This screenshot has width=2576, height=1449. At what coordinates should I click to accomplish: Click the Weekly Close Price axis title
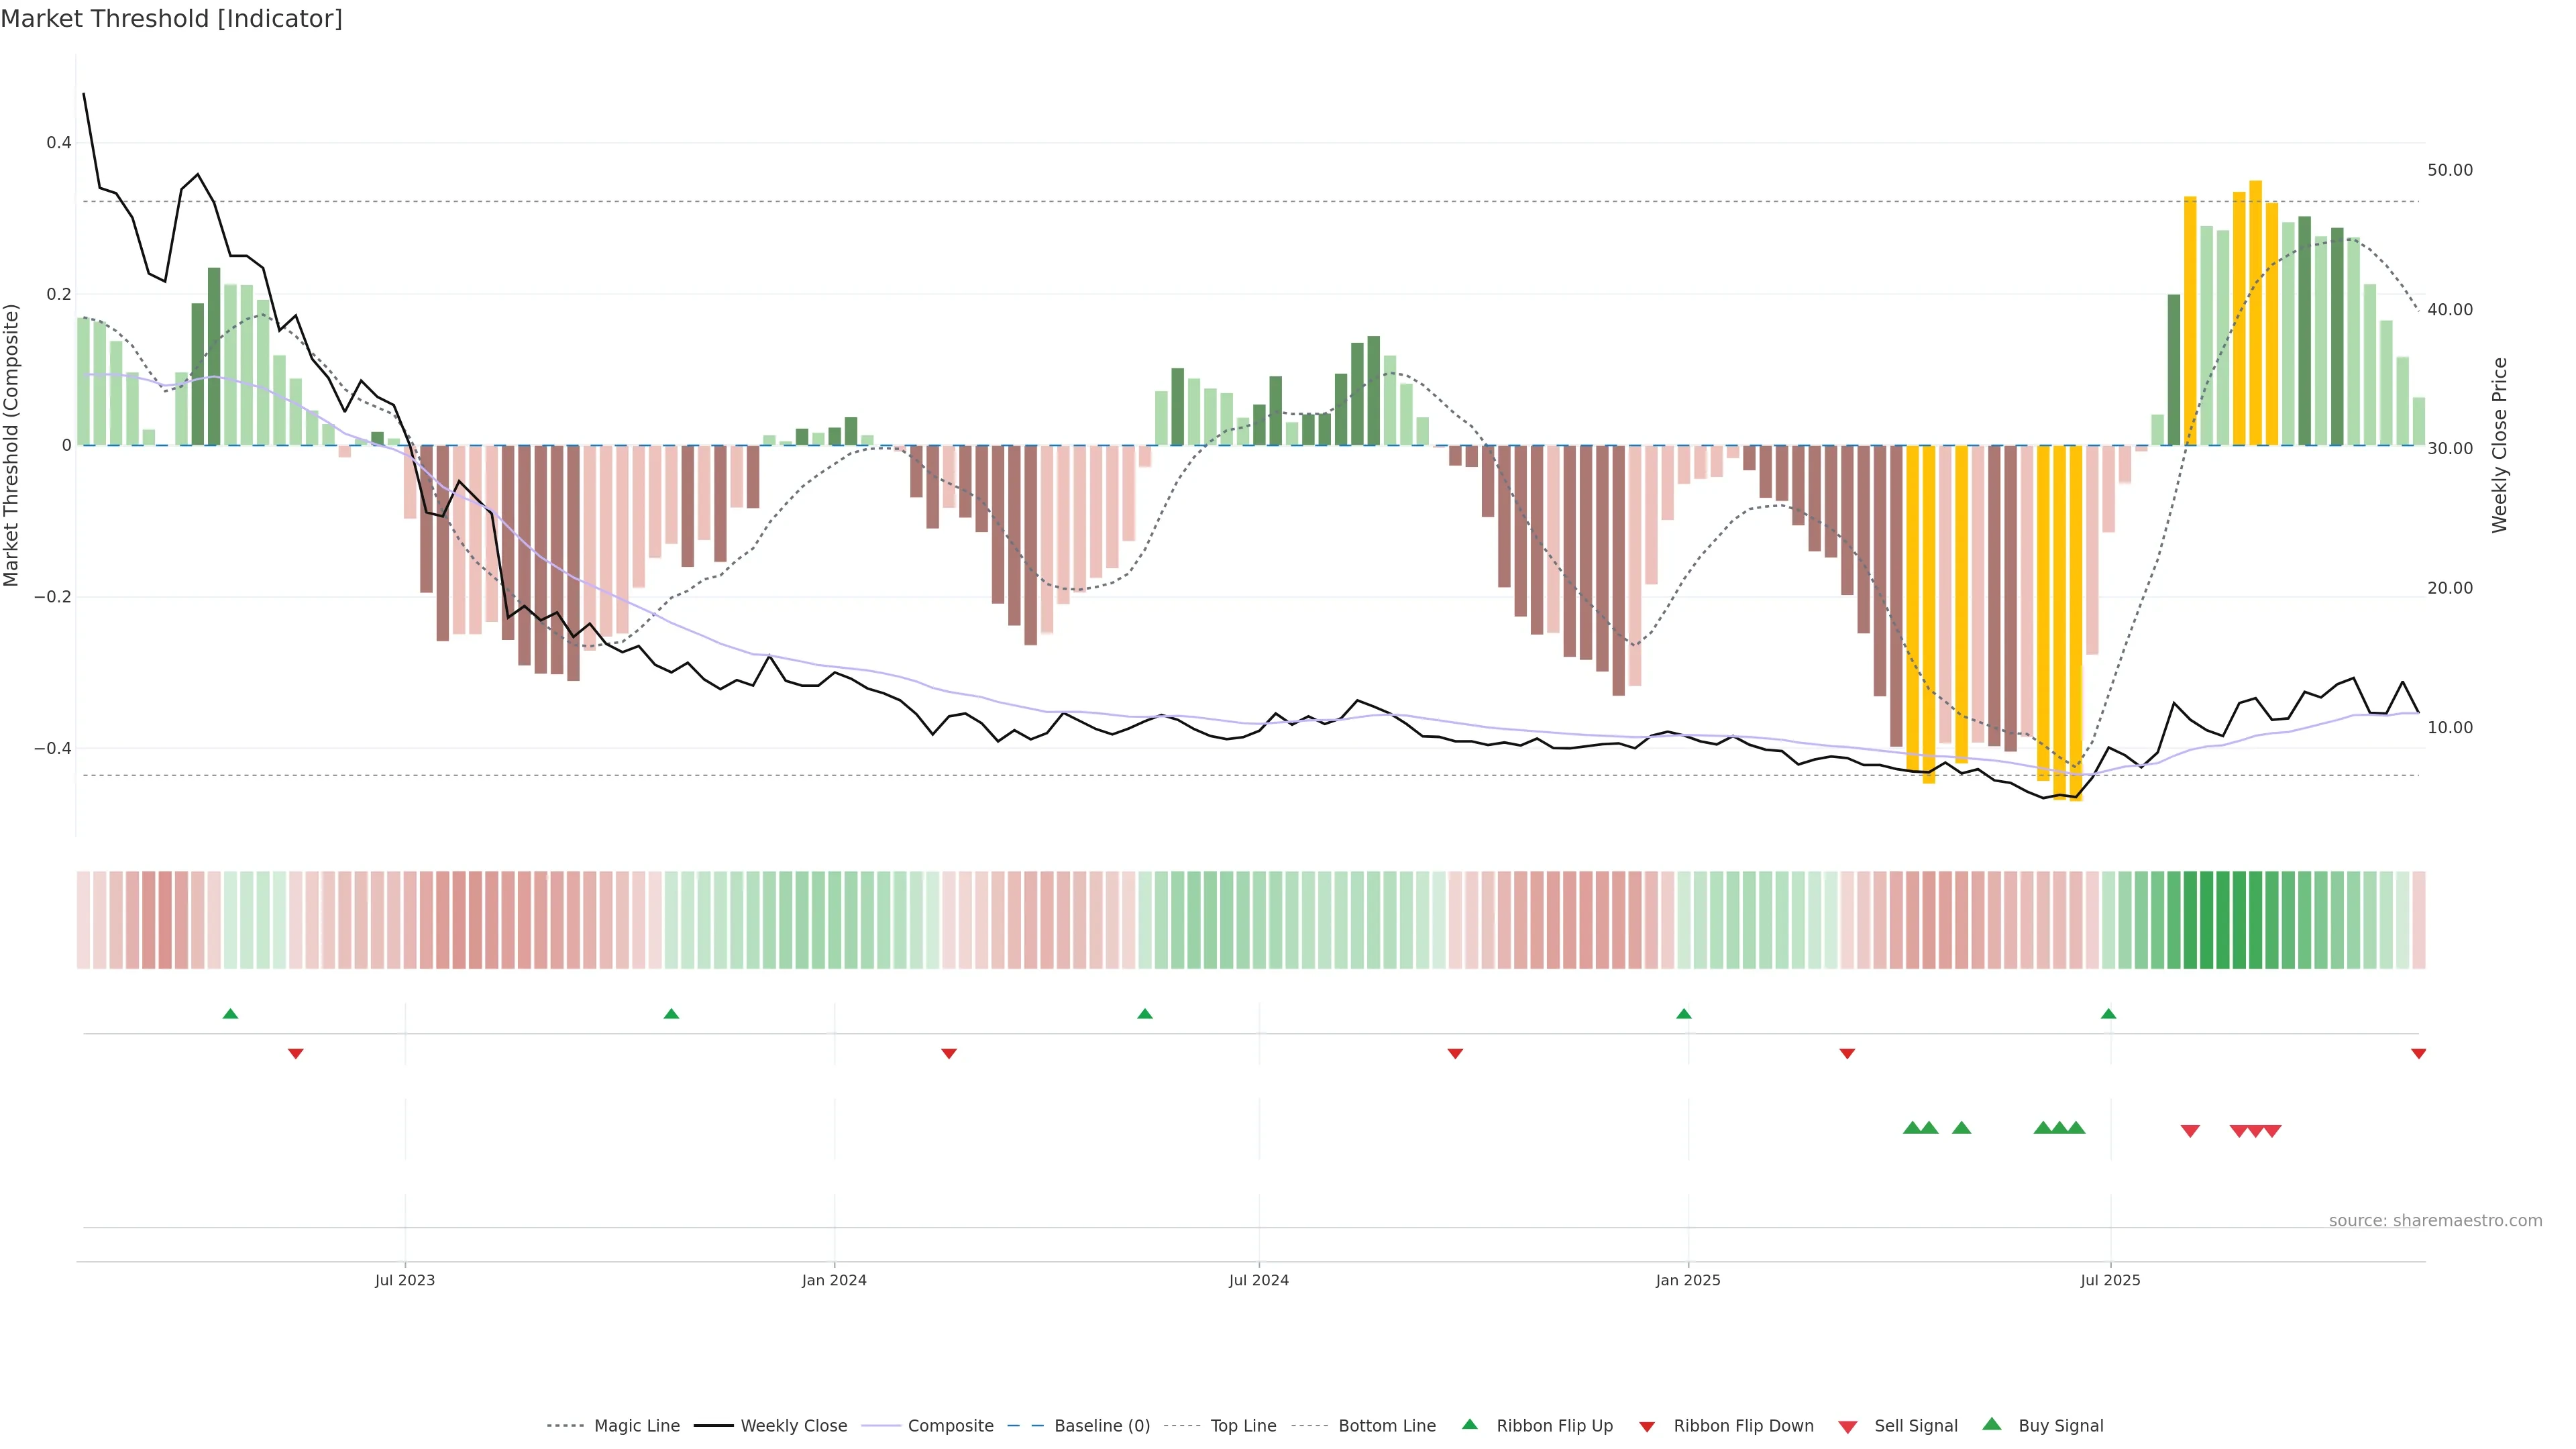tap(2500, 445)
